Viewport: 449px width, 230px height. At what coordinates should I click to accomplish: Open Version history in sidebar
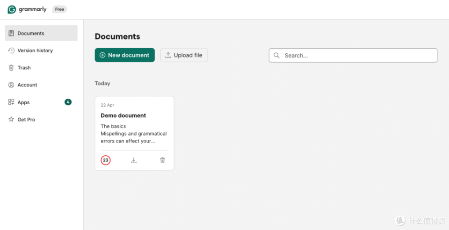[41, 50]
